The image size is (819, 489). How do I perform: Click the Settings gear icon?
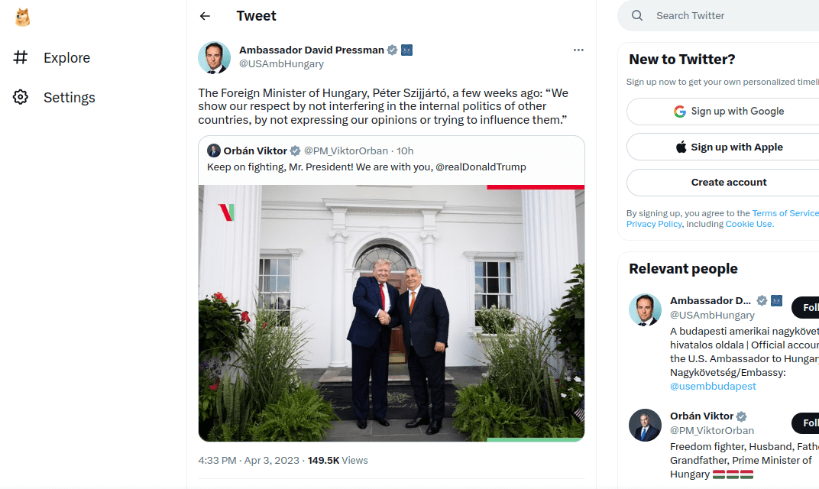click(21, 97)
